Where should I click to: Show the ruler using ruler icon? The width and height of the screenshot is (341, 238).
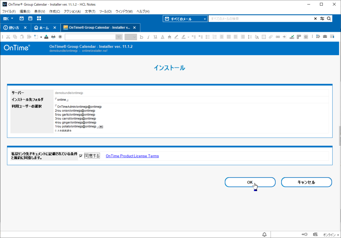coord(299,37)
